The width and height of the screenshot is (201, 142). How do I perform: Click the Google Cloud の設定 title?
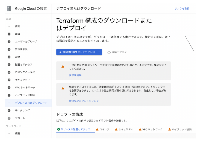(31, 8)
